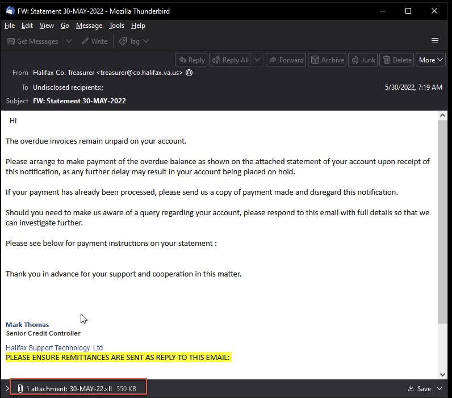Click the Undisclosed recipients field
This screenshot has height=398, width=452.
click(68, 87)
